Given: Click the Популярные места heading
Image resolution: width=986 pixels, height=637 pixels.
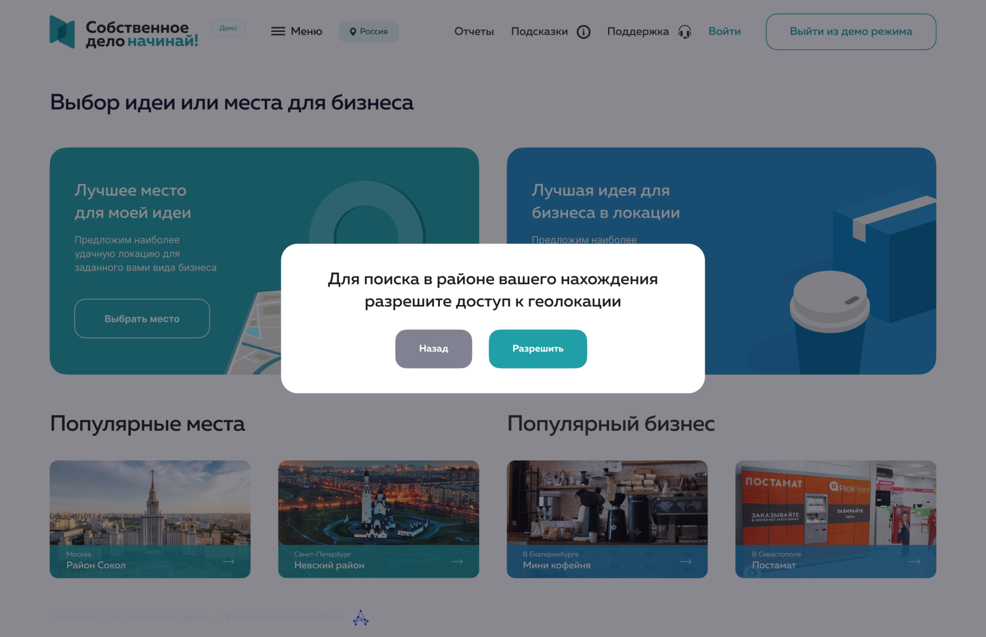Looking at the screenshot, I should pos(147,424).
